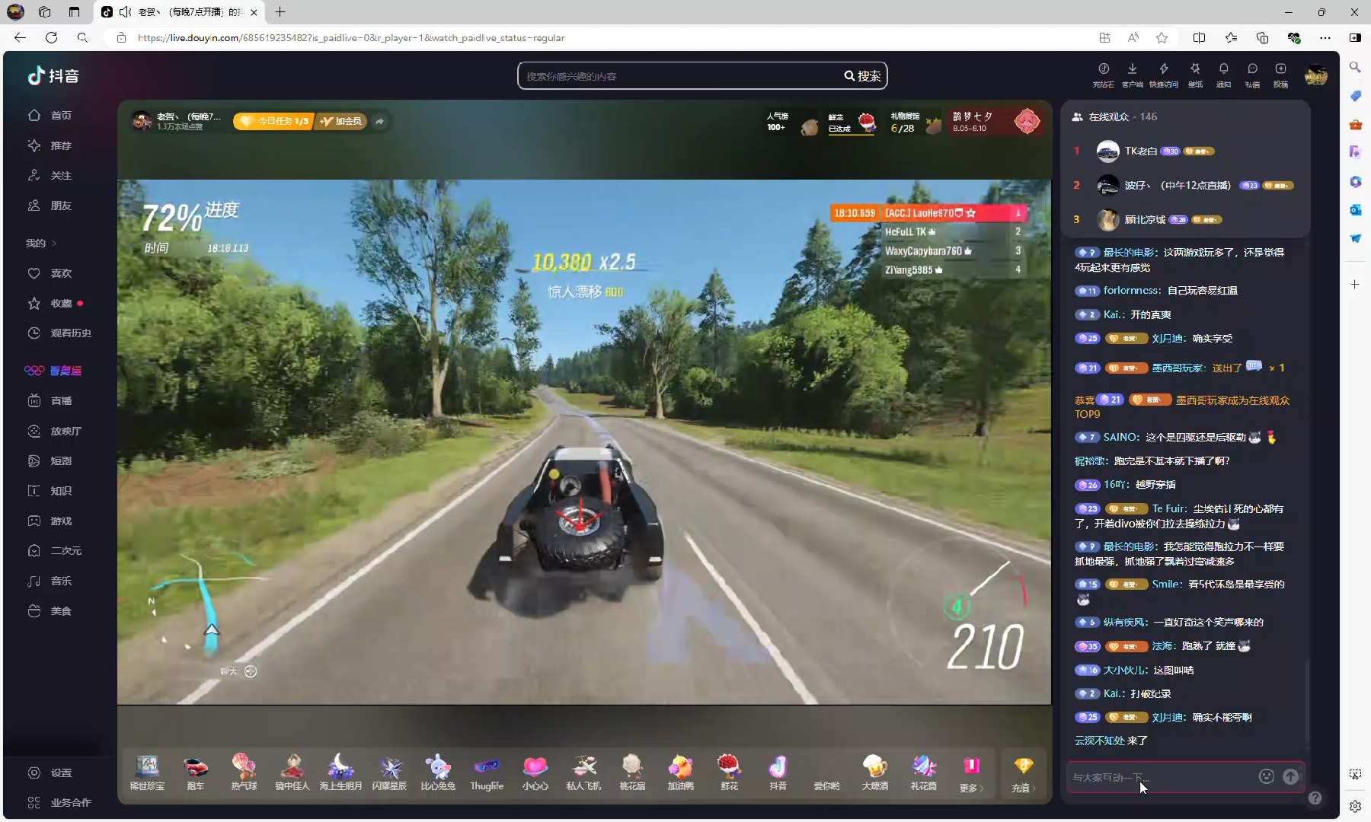
Task: Open 业务合作 business cooperation
Action: (x=59, y=802)
